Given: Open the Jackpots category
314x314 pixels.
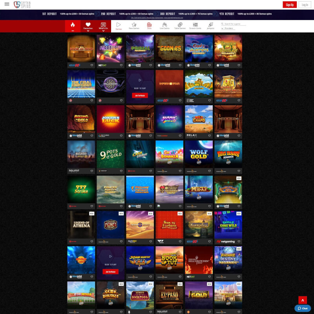Looking at the screenshot, I should (x=211, y=26).
